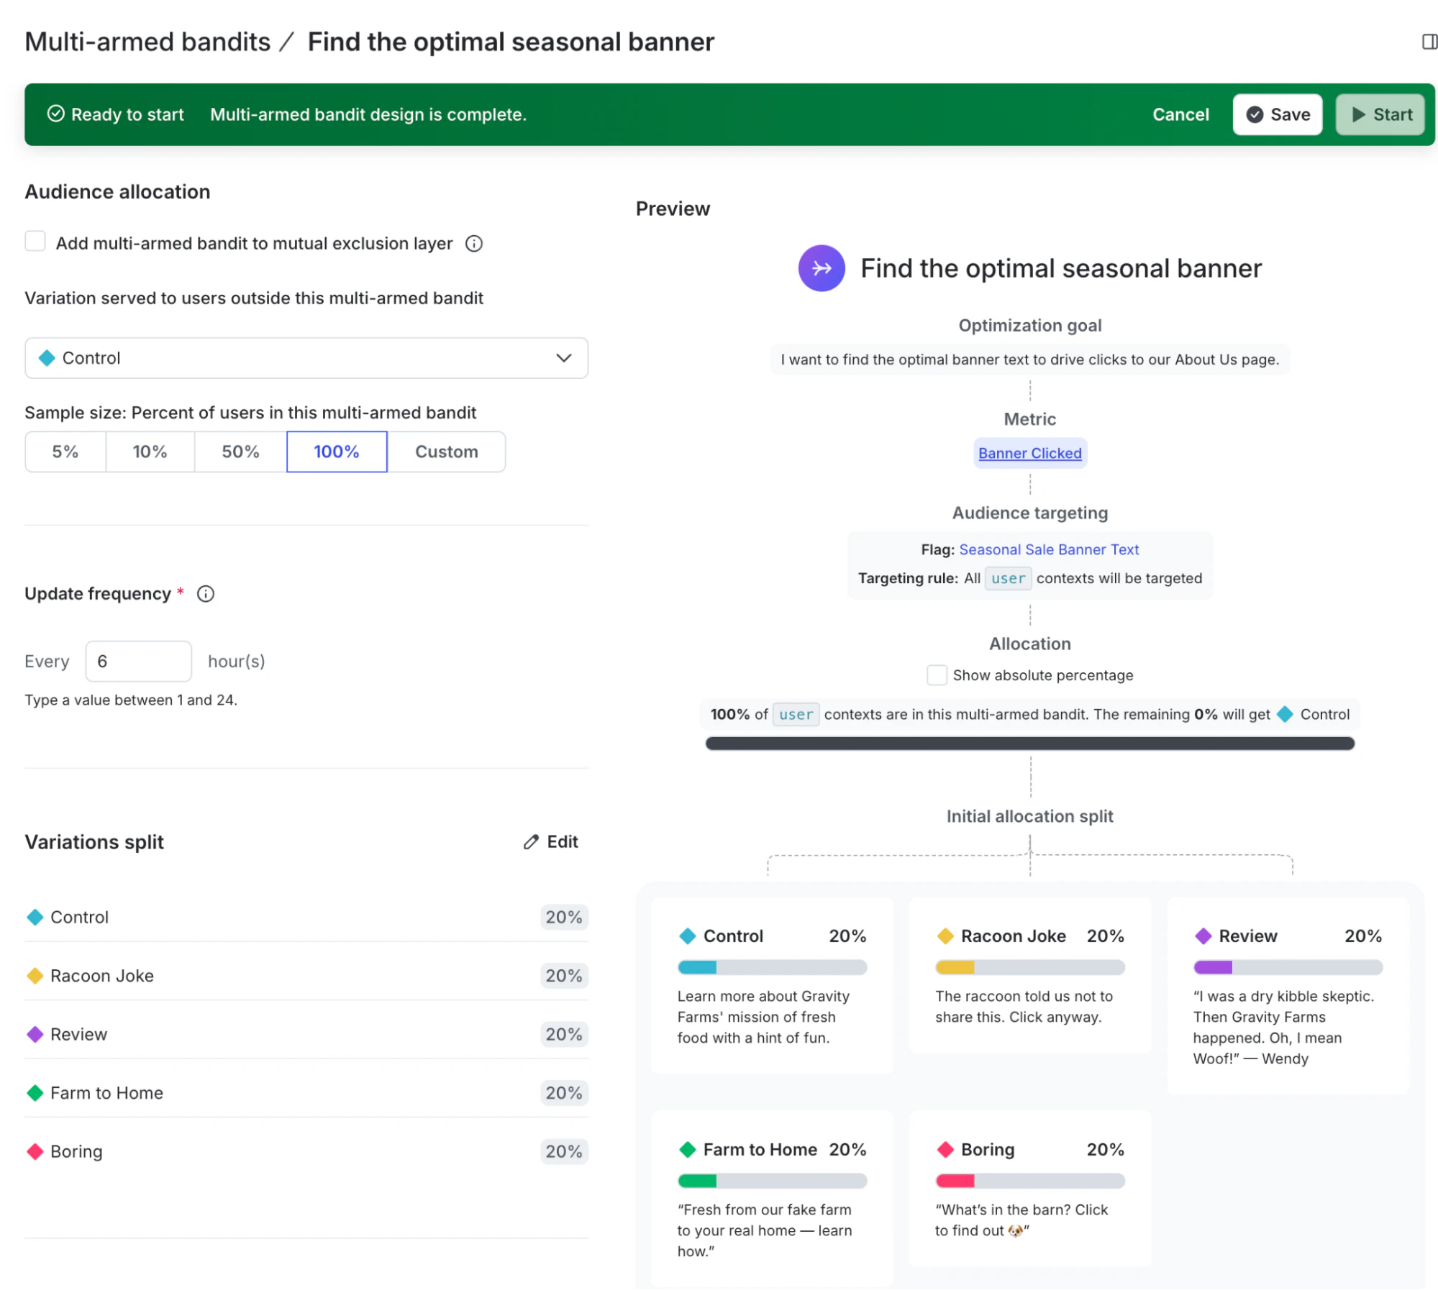Click the Ready to start checkmark icon
Image resolution: width=1438 pixels, height=1290 pixels.
pos(56,114)
